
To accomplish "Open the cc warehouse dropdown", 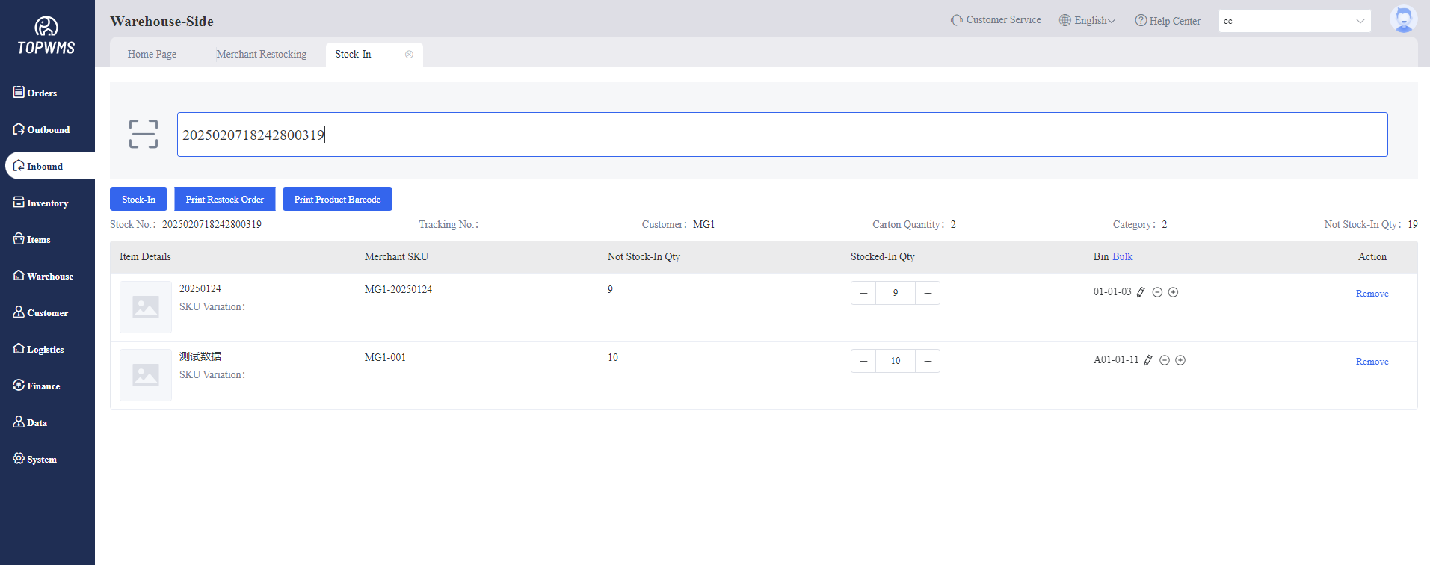I will pyautogui.click(x=1294, y=21).
